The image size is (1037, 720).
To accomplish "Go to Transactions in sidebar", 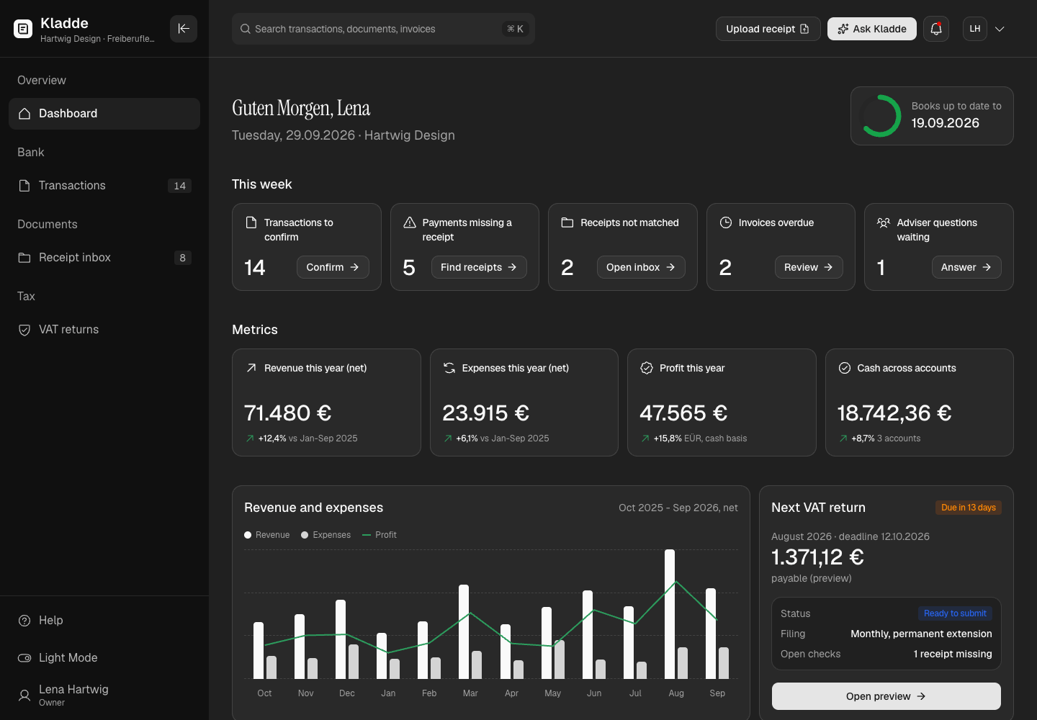I will (x=104, y=186).
